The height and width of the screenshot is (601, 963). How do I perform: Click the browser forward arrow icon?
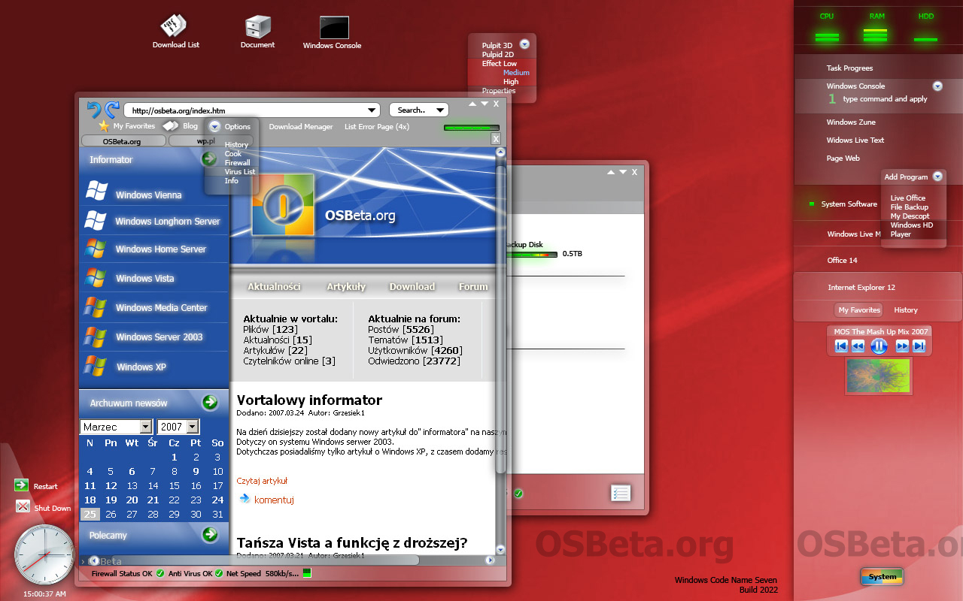click(x=112, y=110)
